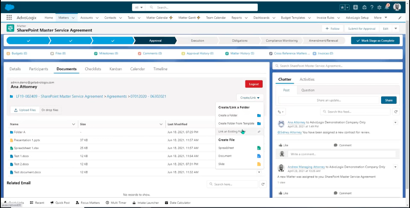Select the Execution stage in path

[197, 41]
